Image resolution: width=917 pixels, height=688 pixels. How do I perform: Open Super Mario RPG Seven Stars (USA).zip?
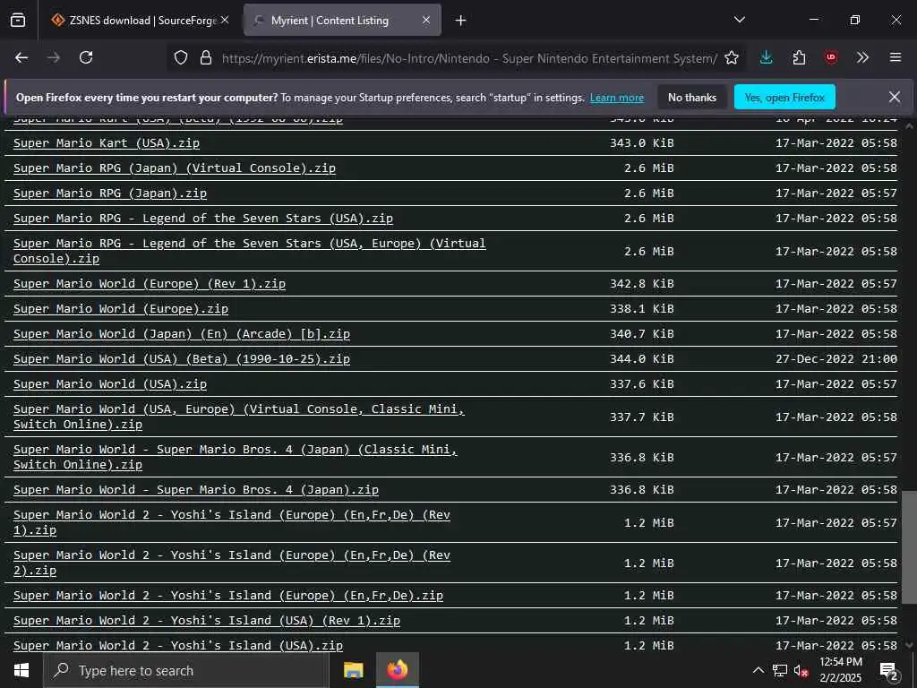point(203,219)
